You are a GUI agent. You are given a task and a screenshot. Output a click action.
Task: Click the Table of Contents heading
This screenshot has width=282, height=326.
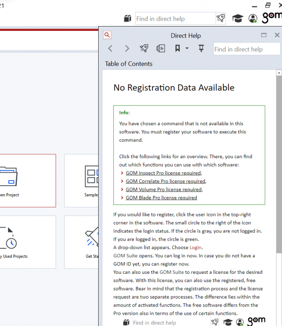pos(129,63)
